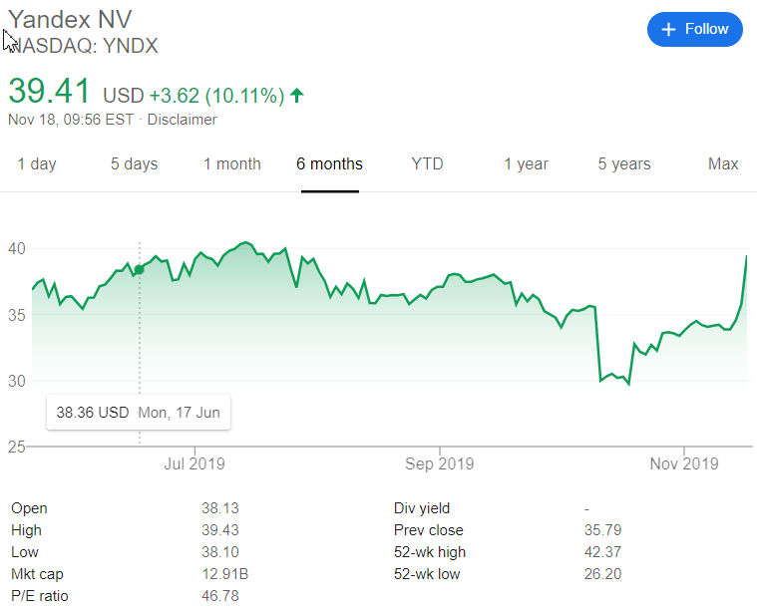Switch to the YTD tab
757x607 pixels.
click(x=427, y=164)
